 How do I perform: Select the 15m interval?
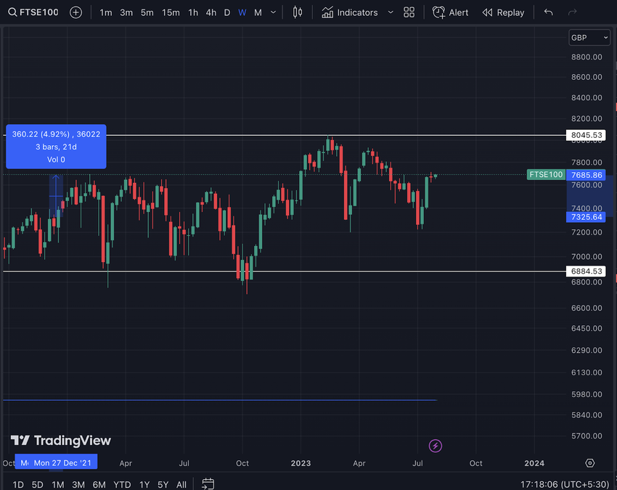coord(171,12)
